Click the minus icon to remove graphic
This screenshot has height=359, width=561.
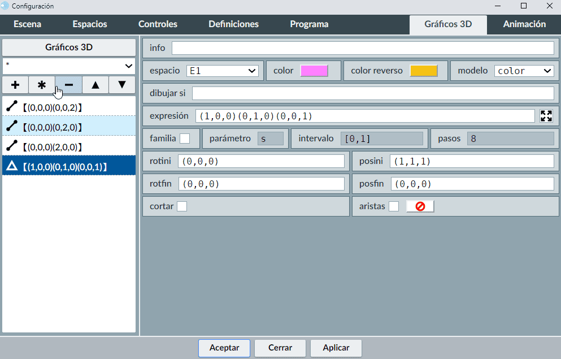tap(69, 85)
